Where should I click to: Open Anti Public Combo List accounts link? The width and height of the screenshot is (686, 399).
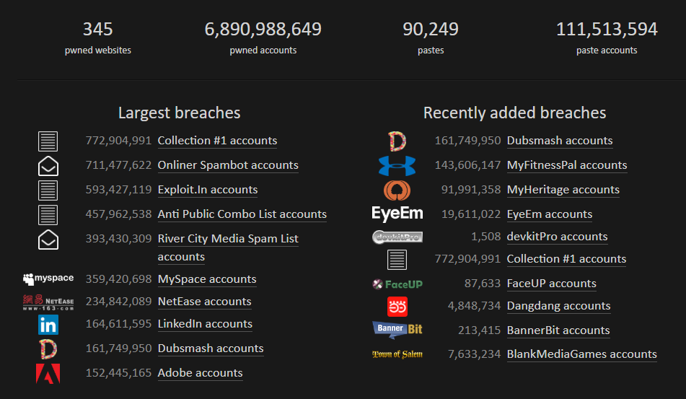coord(242,214)
